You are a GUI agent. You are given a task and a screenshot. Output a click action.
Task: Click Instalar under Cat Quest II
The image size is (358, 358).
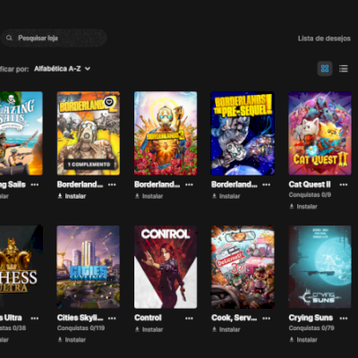303,207
